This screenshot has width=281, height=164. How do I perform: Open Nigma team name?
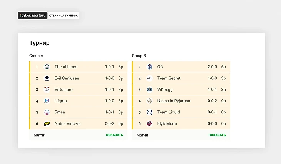(x=60, y=101)
